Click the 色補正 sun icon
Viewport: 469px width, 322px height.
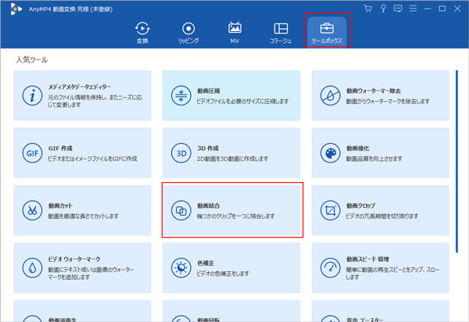(181, 268)
